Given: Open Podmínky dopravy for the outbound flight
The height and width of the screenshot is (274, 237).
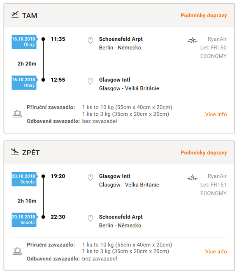Looking at the screenshot, I should 204,15.
